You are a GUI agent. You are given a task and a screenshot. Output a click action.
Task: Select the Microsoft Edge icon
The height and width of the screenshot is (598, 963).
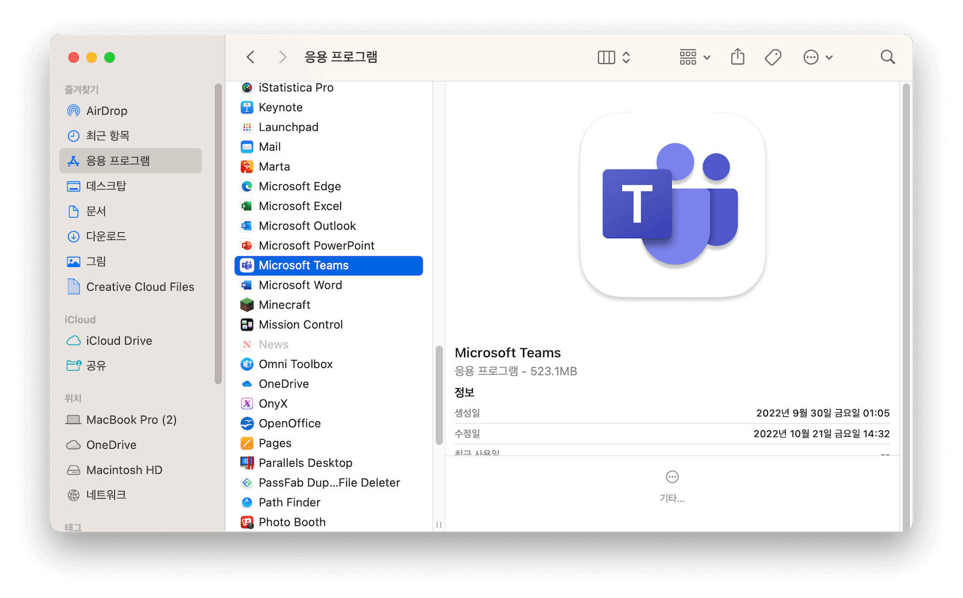(x=247, y=186)
